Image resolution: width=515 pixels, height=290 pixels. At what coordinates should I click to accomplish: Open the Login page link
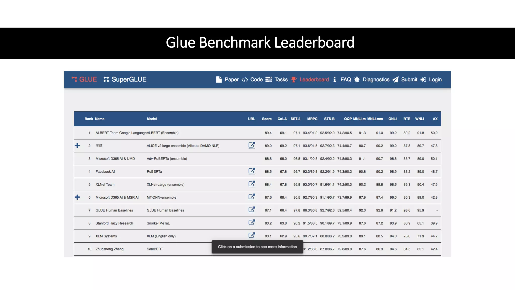click(435, 80)
